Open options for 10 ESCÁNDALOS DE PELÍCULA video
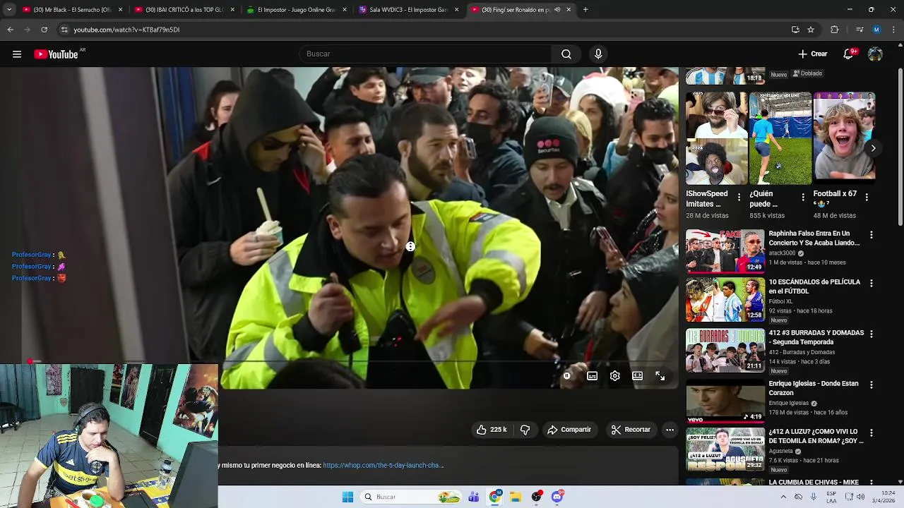Image resolution: width=904 pixels, height=508 pixels. [x=871, y=284]
